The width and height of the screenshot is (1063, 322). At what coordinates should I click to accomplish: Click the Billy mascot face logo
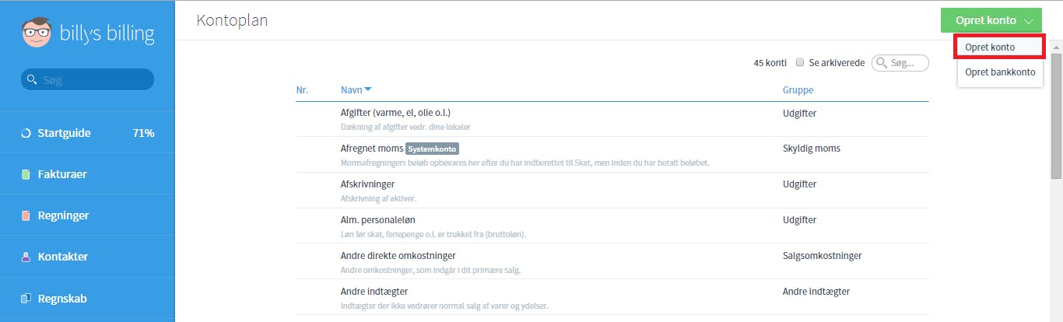pos(36,32)
